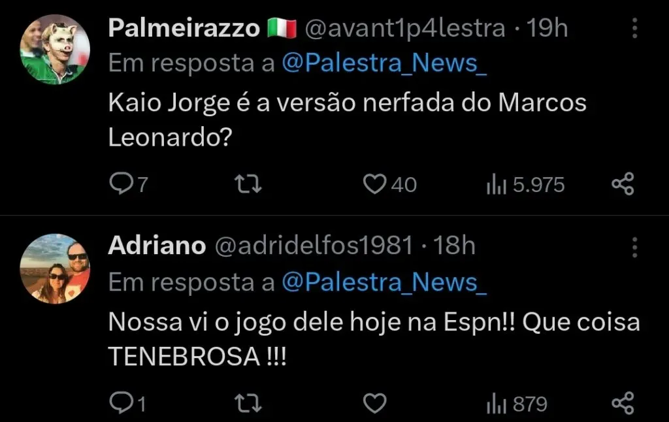Share Palmeirazzo's tweet
The height and width of the screenshot is (422, 669).
[623, 185]
